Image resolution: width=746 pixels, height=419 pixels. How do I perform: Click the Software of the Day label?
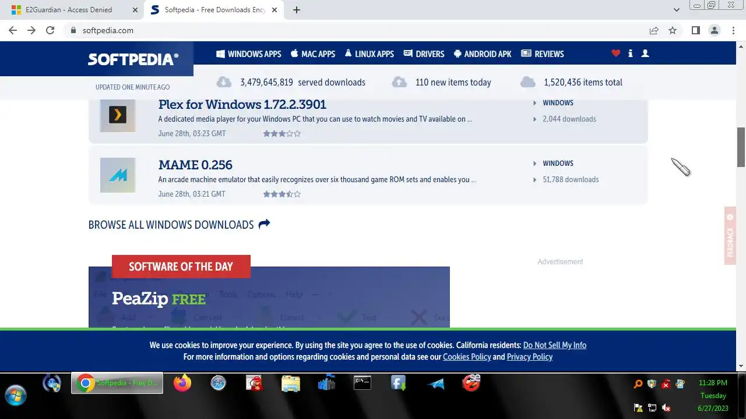pyautogui.click(x=181, y=267)
